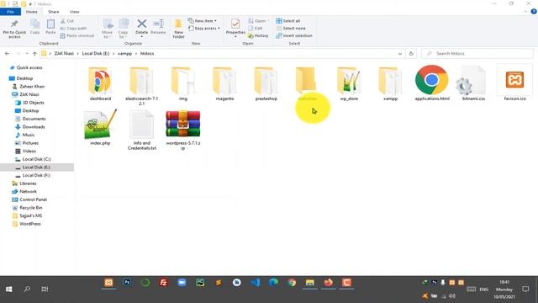Viewport: 538px width, 303px height.
Task: Expand the address bar history dropdown
Action: pos(400,54)
